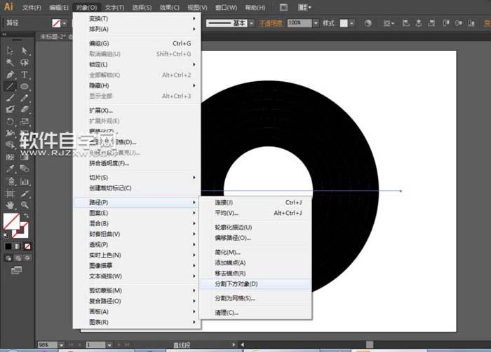491x352 pixels.
Task: Click the opacity 100% input field
Action: (300, 23)
